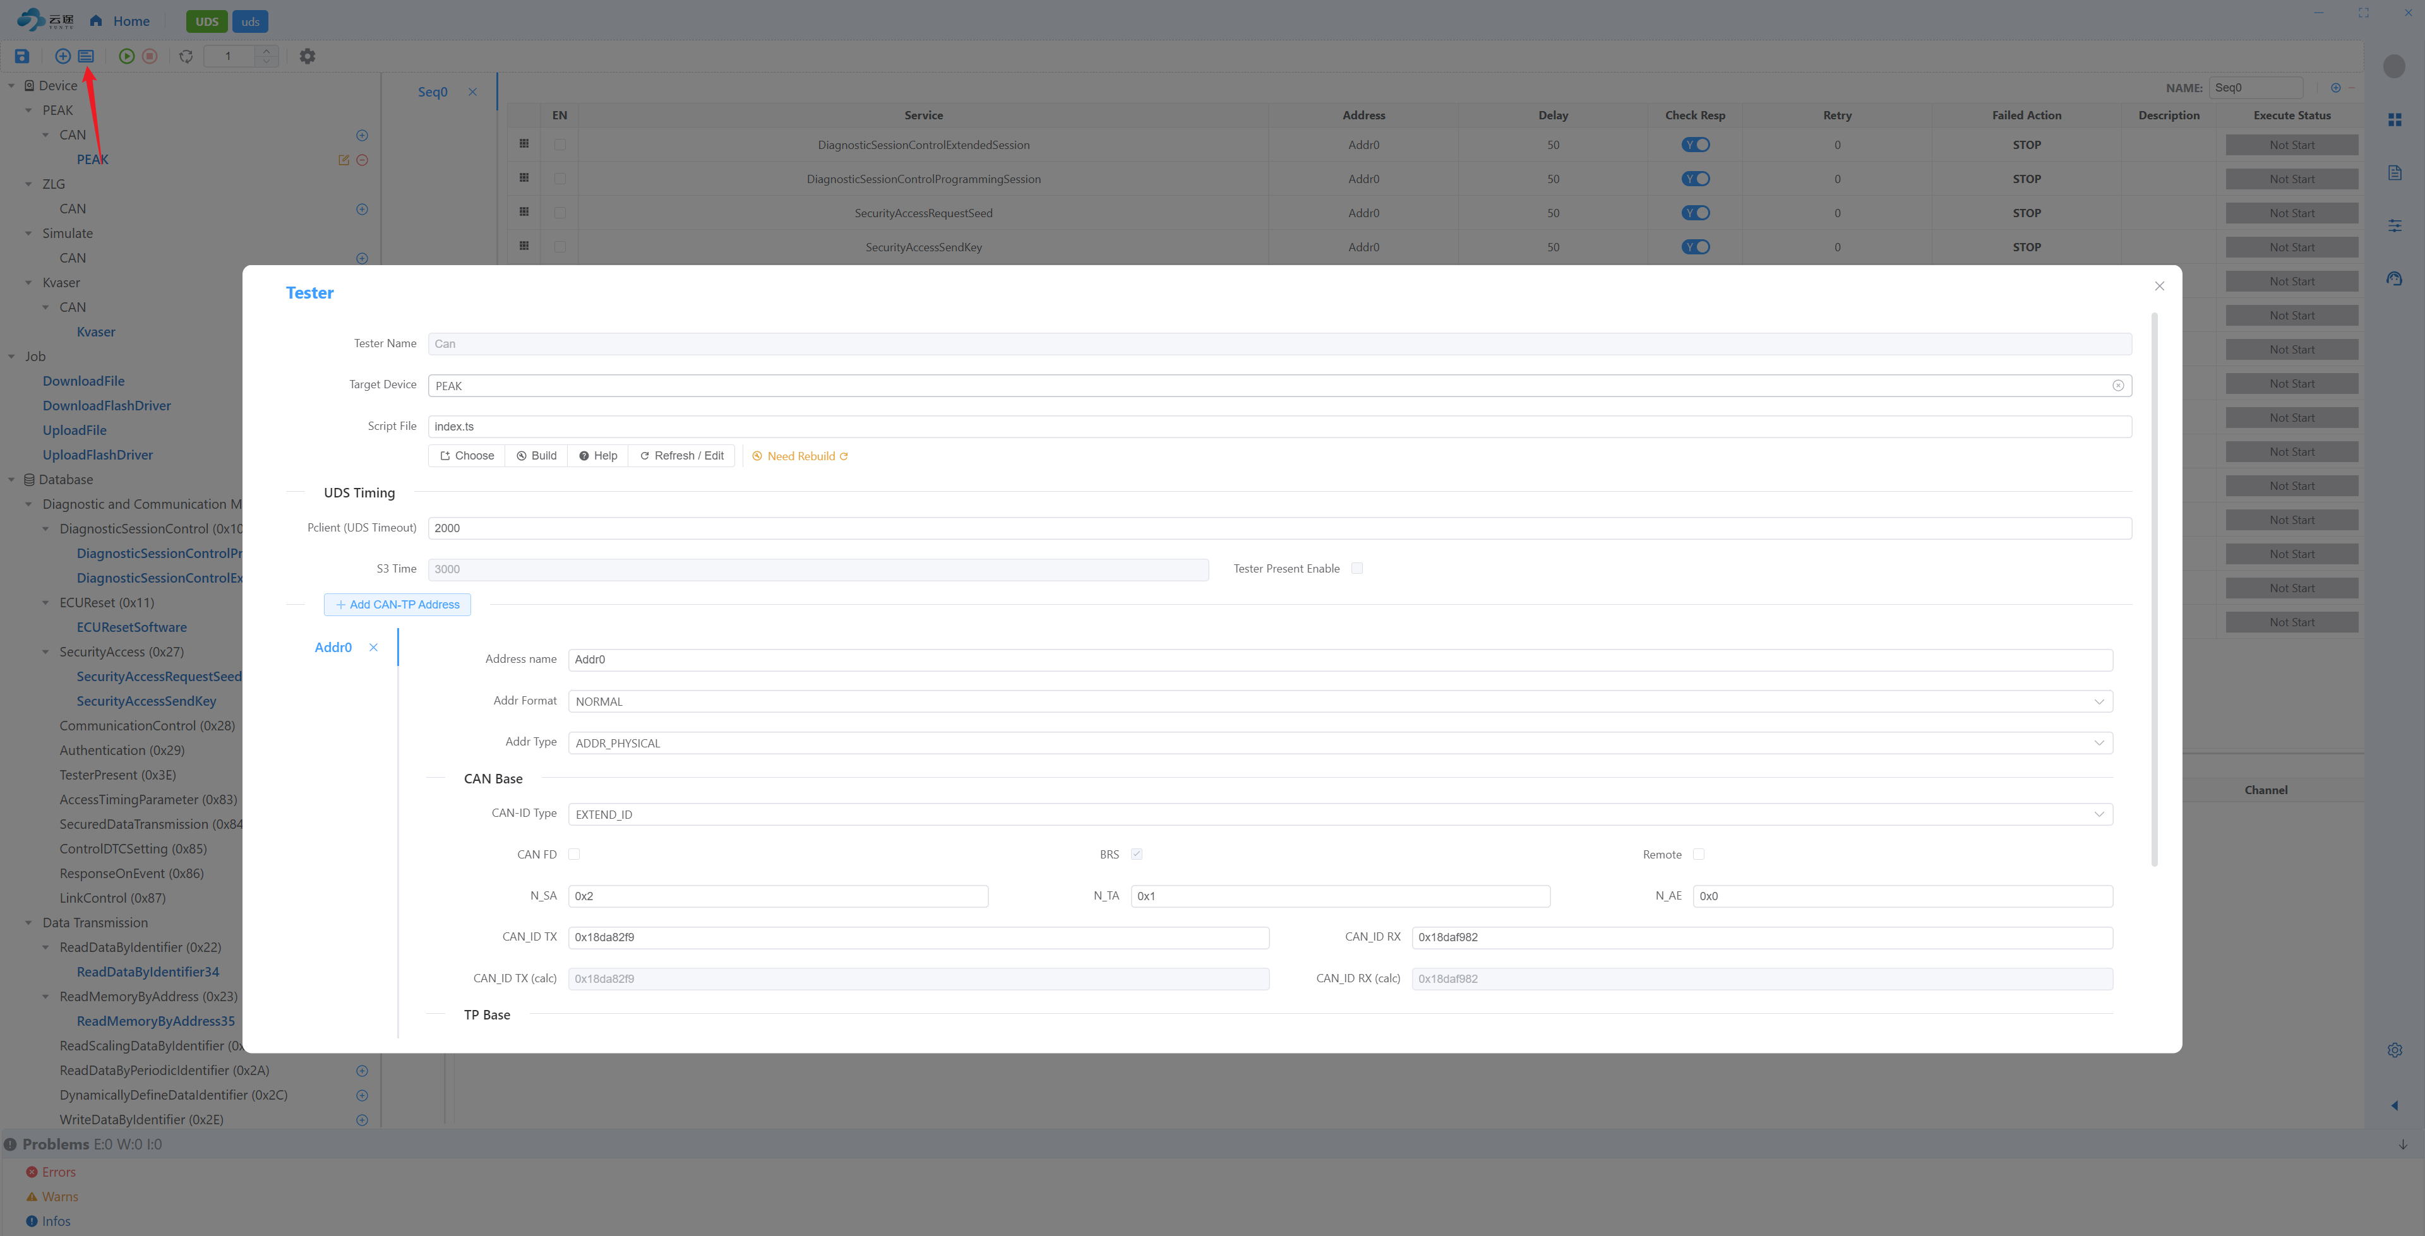Click the Save icon in the toolbar
The height and width of the screenshot is (1236, 2425).
[x=21, y=56]
